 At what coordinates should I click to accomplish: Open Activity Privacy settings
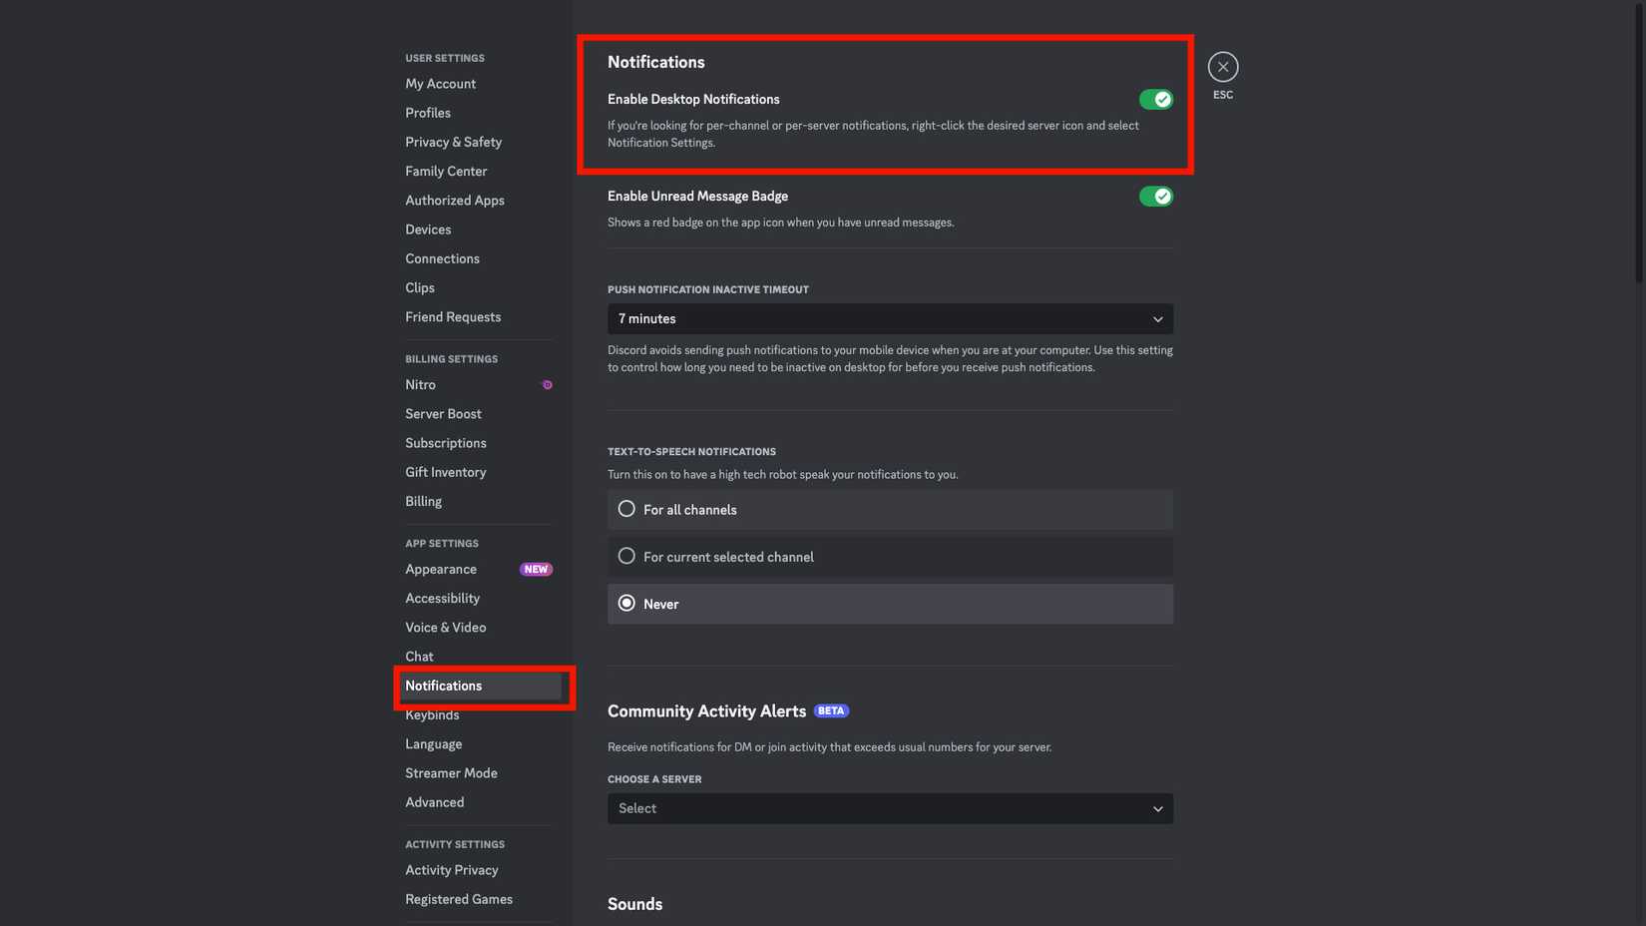[451, 869]
